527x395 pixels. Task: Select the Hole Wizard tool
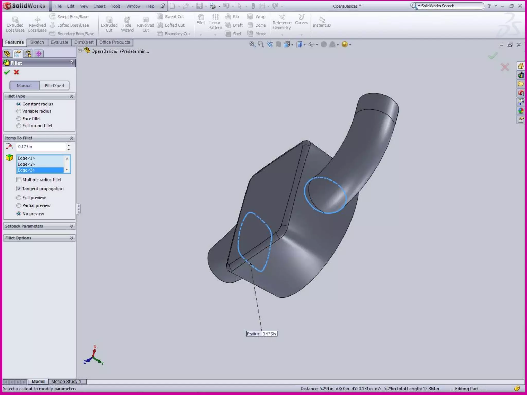coord(127,20)
